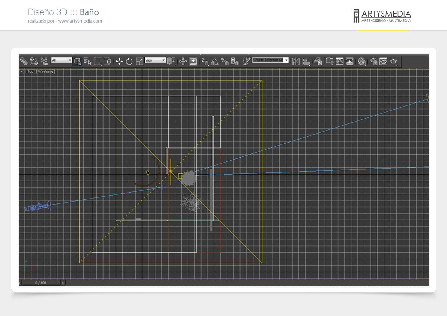
Task: Click the Unlink Selection tool
Action: pos(34,61)
